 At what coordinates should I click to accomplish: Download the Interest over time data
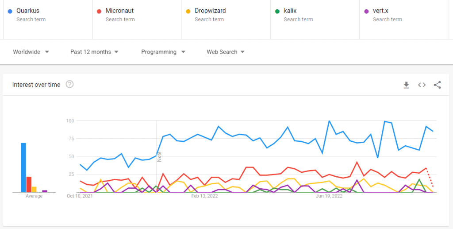pos(406,85)
